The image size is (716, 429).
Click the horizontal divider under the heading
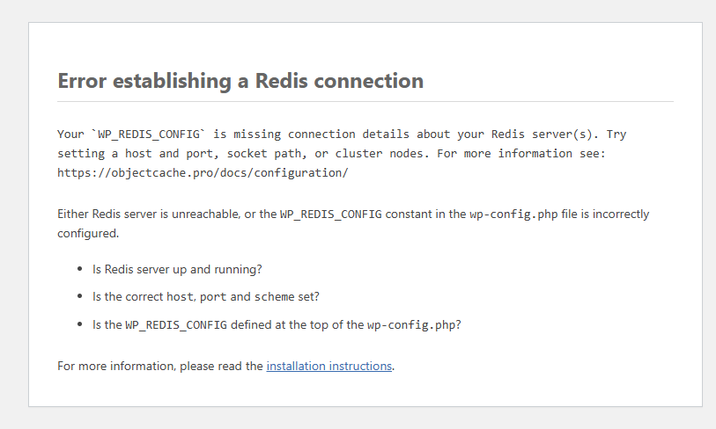tap(365, 102)
